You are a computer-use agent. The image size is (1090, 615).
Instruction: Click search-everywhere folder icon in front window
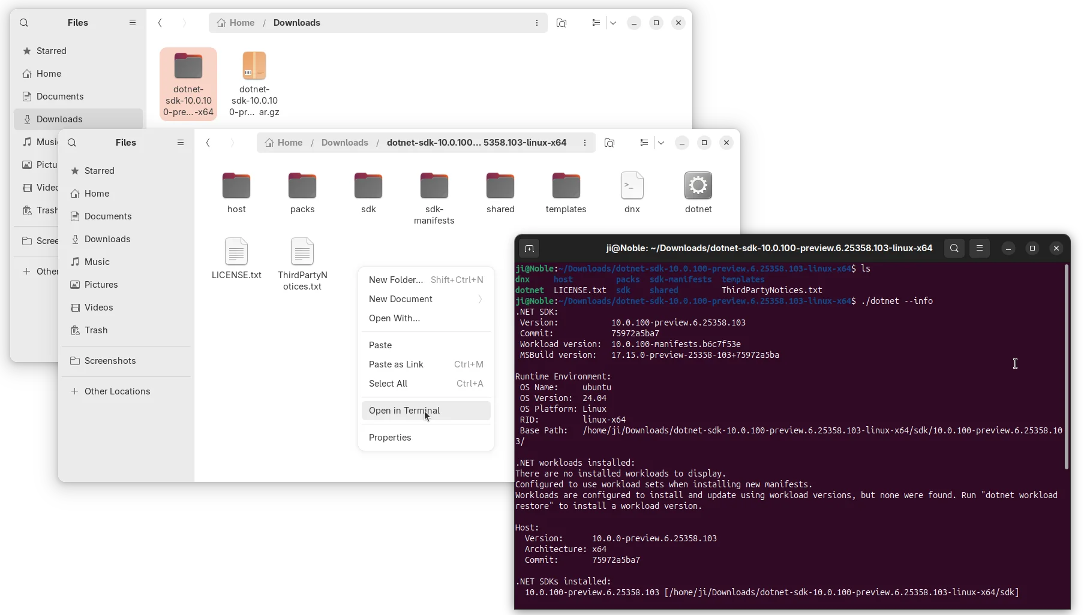click(x=609, y=143)
